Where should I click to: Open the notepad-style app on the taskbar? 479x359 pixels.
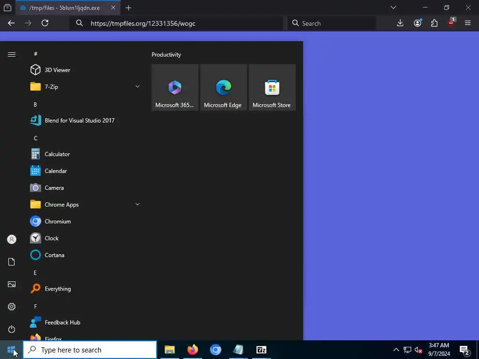238,350
